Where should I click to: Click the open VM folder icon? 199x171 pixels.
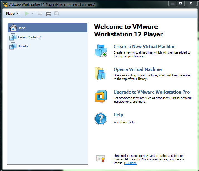pos(100,74)
